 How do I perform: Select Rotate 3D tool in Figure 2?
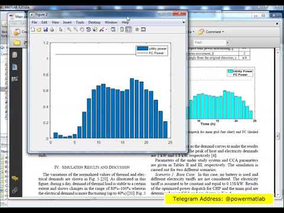89,30
